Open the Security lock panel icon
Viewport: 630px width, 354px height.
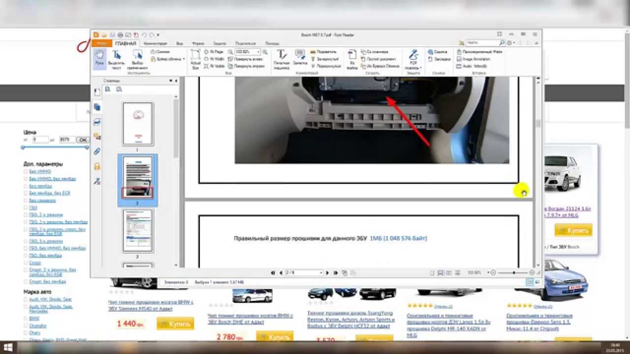tap(97, 166)
